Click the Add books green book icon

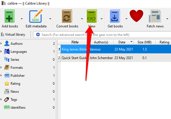point(10,16)
